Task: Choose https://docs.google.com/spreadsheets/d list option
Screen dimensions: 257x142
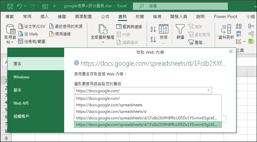Action: pos(148,112)
